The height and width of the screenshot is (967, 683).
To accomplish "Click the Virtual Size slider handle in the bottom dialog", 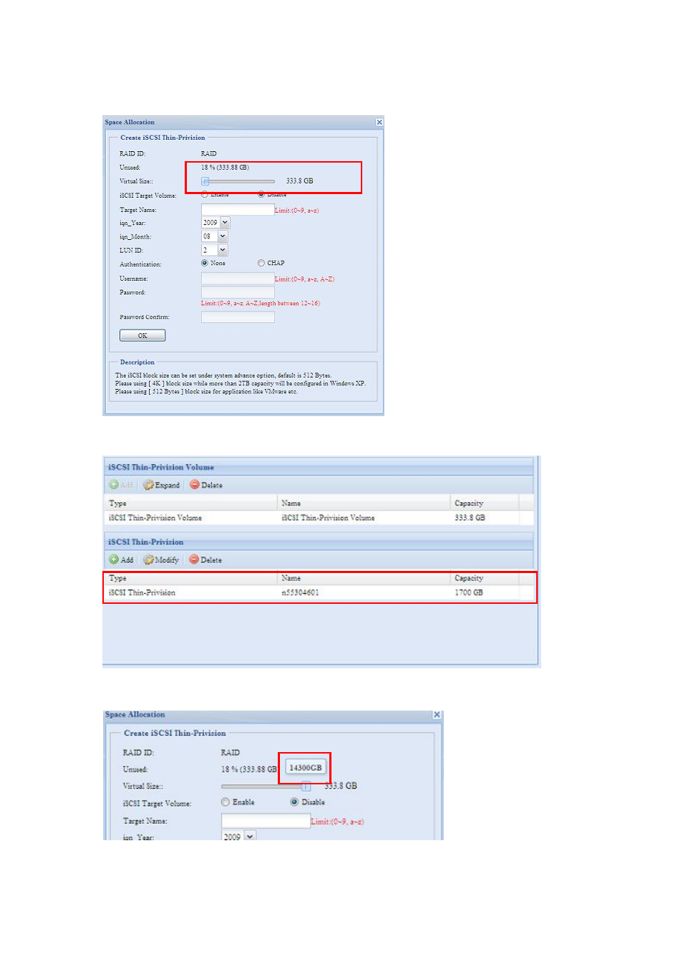I will click(x=306, y=786).
